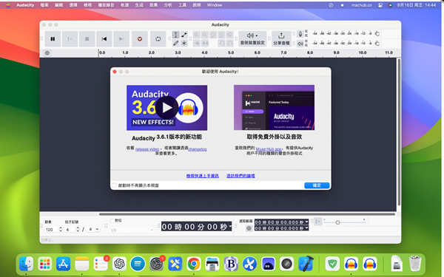Click the Undo arrow icon
The image size is (444, 277).
[221, 43]
